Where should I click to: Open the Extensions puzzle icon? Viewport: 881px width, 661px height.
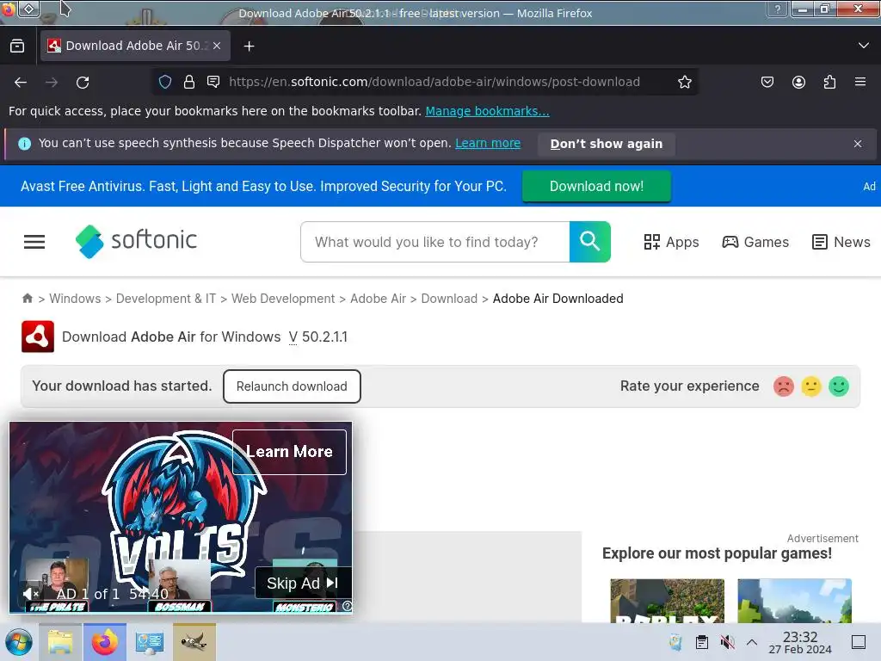[829, 82]
